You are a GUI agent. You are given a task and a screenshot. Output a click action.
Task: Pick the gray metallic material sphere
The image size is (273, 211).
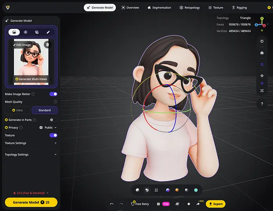pyautogui.click(x=186, y=190)
